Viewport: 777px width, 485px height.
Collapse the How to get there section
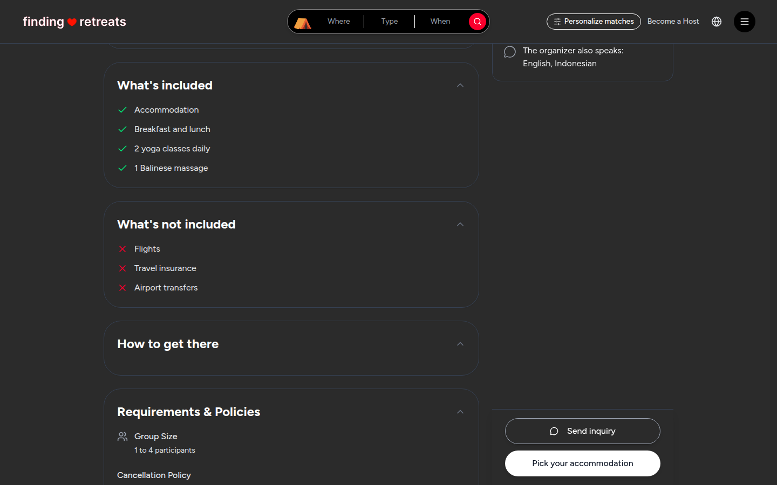[460, 344]
